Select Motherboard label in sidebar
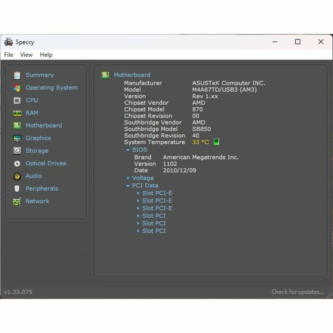Viewport: 333px width, 333px height. tap(44, 125)
